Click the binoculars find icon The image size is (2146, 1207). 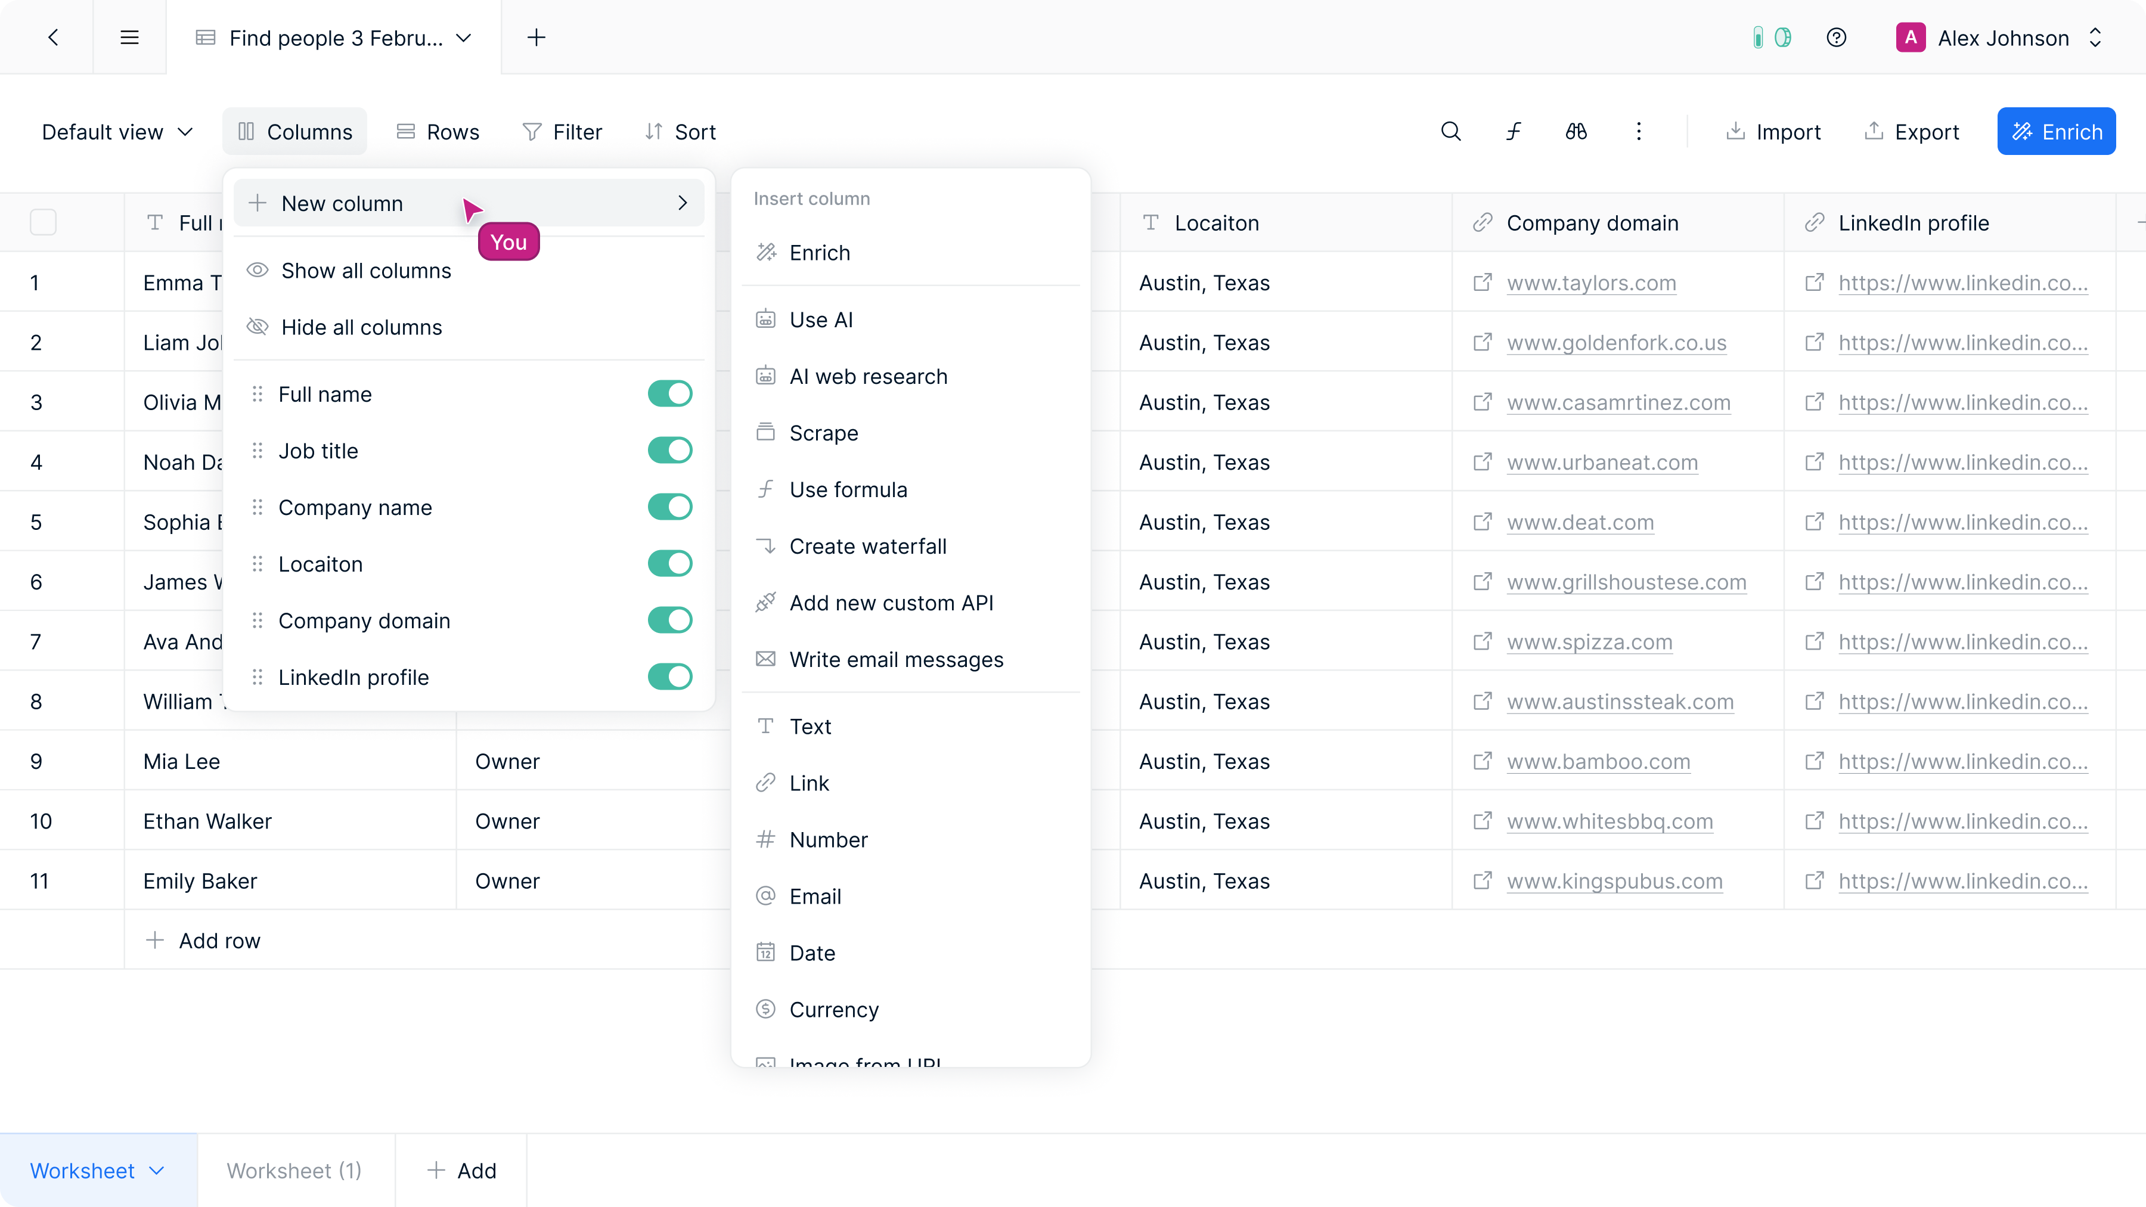(1576, 132)
